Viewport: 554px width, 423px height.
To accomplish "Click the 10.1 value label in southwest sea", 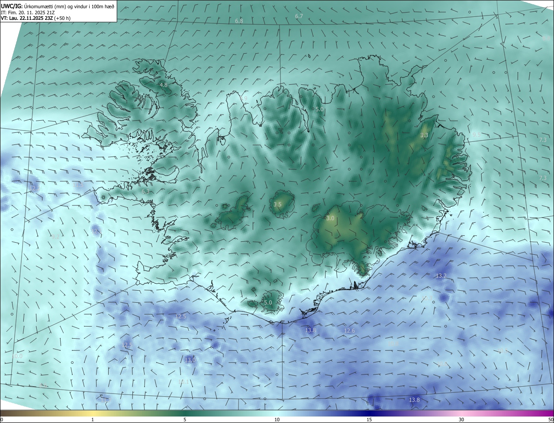I will (184, 381).
